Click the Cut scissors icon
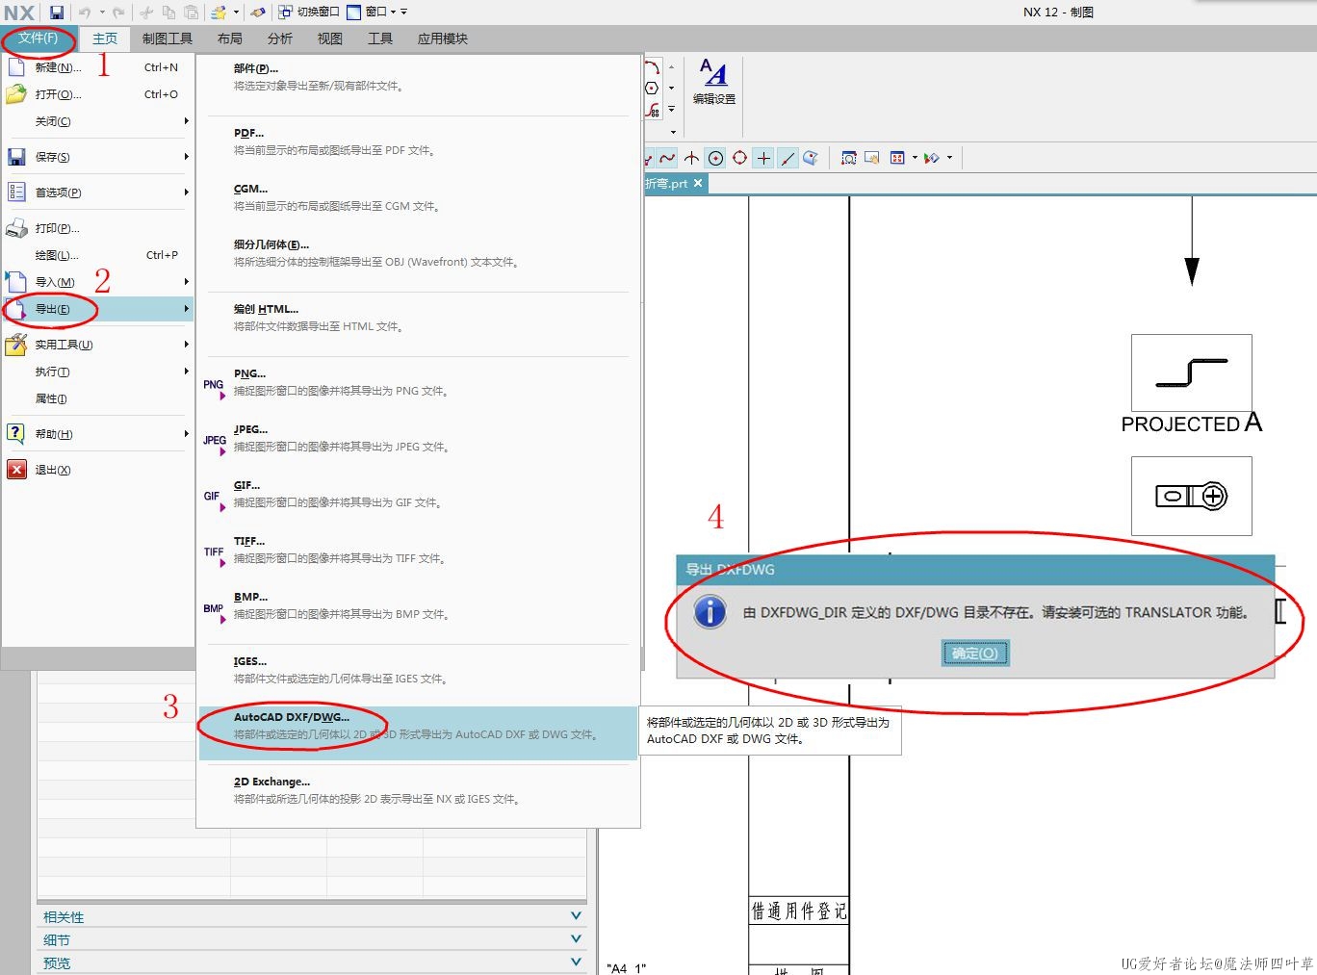1317x975 pixels. (146, 13)
